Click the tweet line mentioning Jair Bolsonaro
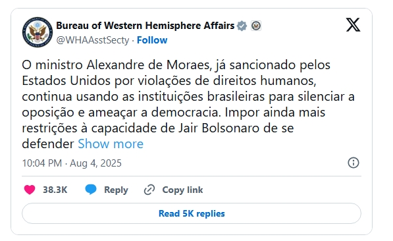The width and height of the screenshot is (393, 241). pos(157,128)
